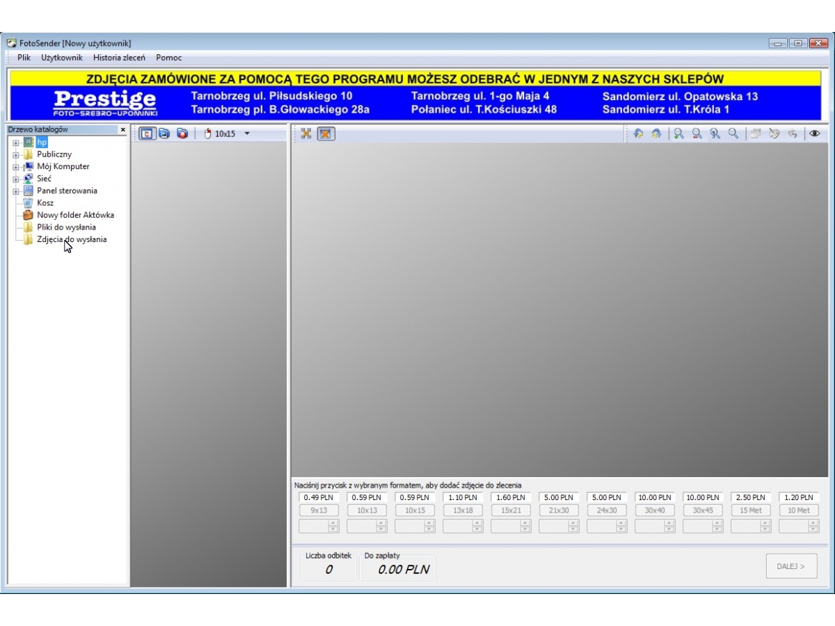835x626 pixels.
Task: Toggle the directory tree view button
Action: (147, 134)
